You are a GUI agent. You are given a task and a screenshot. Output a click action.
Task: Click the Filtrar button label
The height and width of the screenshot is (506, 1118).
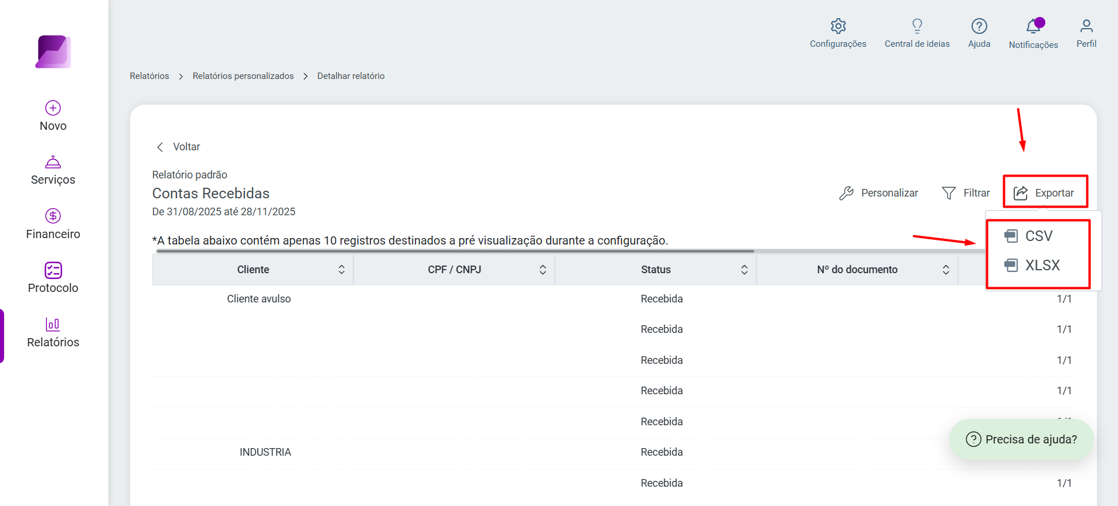(977, 193)
